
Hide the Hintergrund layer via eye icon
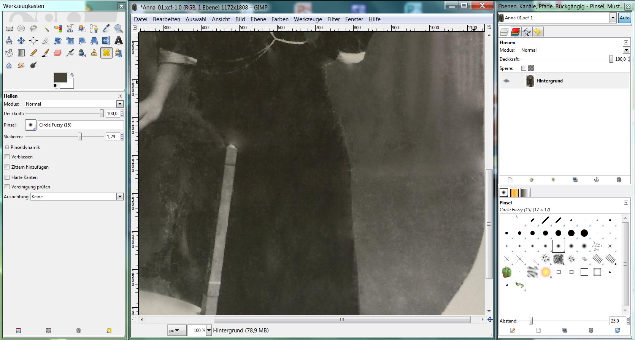pyautogui.click(x=506, y=81)
